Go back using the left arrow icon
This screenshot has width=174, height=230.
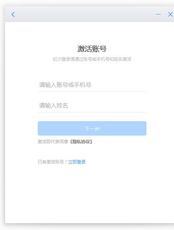coord(13,14)
